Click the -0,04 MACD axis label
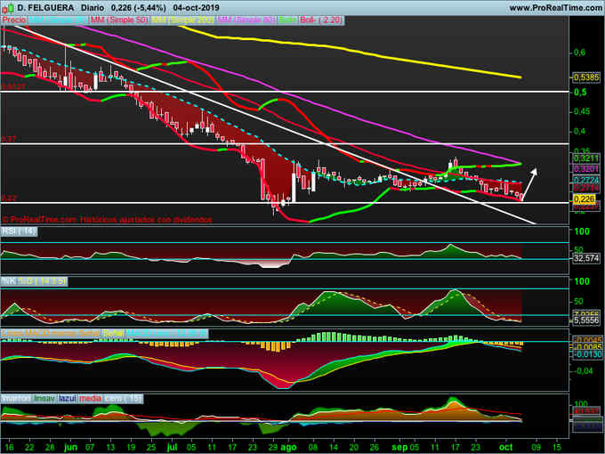The width and height of the screenshot is (605, 454). [584, 371]
